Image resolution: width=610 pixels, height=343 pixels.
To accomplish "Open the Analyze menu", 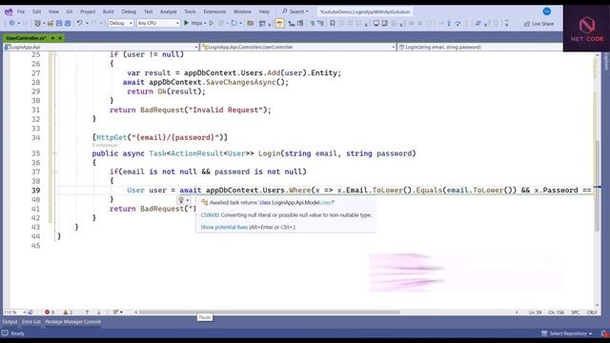I will (x=169, y=11).
